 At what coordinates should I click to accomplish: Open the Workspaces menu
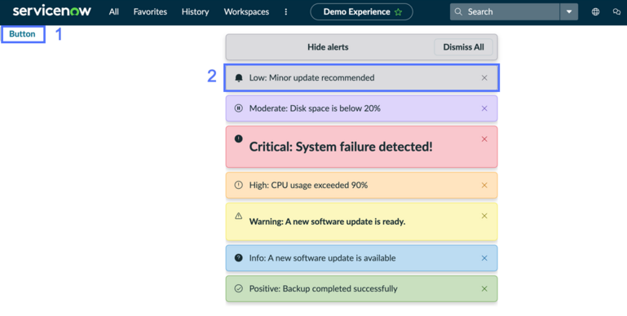tap(246, 11)
